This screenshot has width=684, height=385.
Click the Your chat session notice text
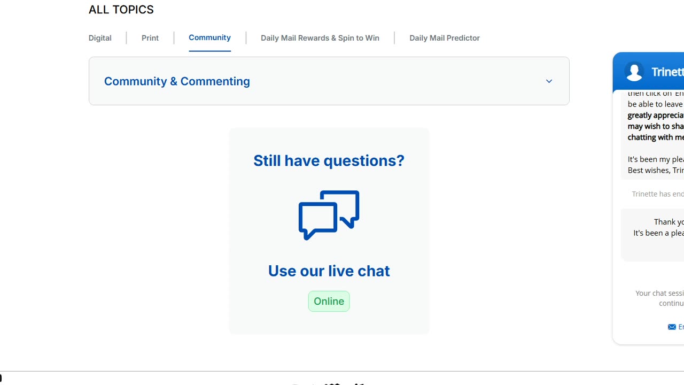click(659, 298)
